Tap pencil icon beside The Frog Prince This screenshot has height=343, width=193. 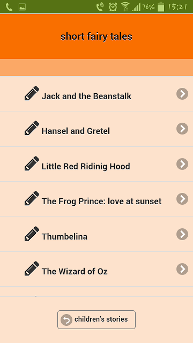tap(32, 198)
